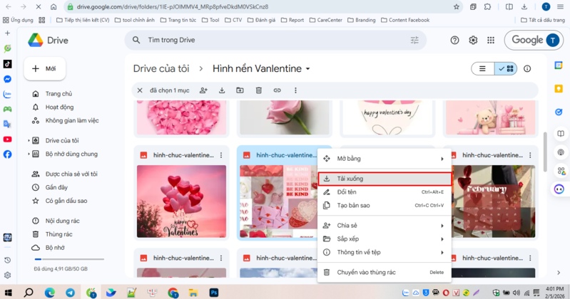
Task: Open more options for the balloons image file
Action: (x=221, y=155)
